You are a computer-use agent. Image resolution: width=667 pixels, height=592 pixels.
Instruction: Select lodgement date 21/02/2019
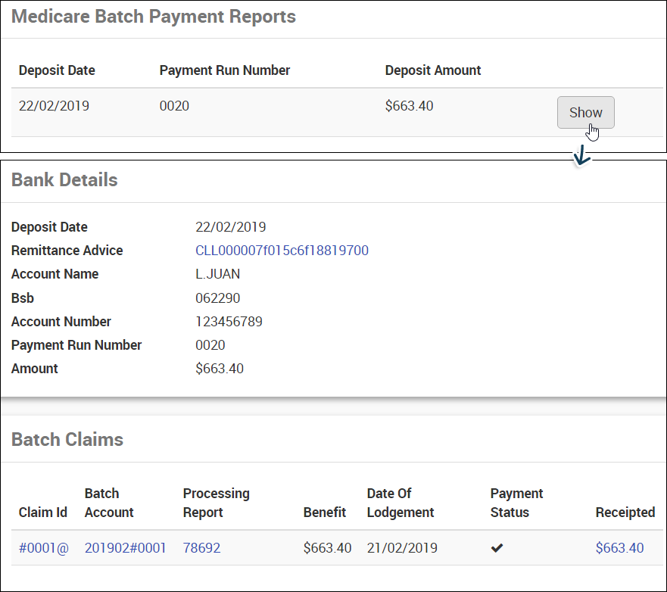(402, 548)
